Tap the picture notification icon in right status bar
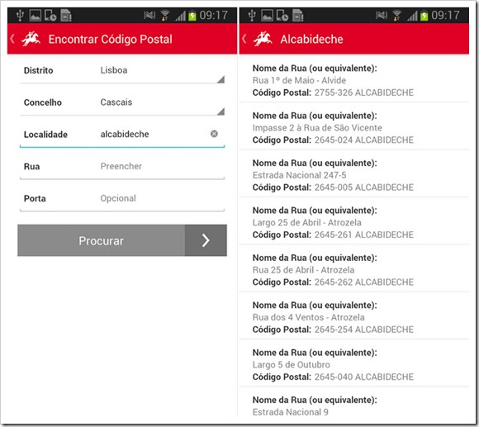This screenshot has height=427, width=479. (267, 15)
